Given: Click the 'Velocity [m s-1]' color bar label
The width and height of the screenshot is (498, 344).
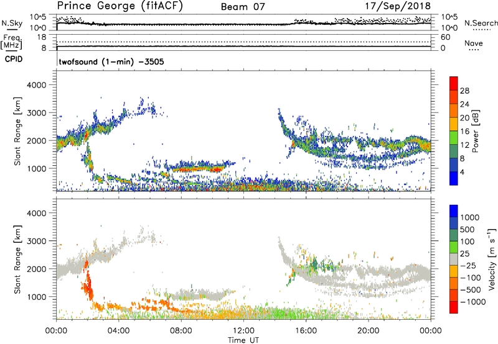Looking at the screenshot, I should click(x=492, y=259).
